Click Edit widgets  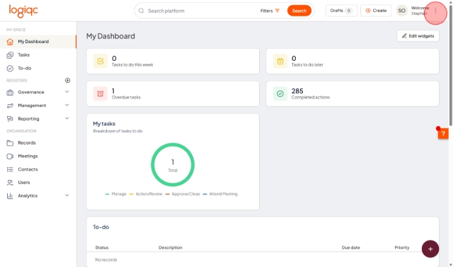(x=418, y=36)
